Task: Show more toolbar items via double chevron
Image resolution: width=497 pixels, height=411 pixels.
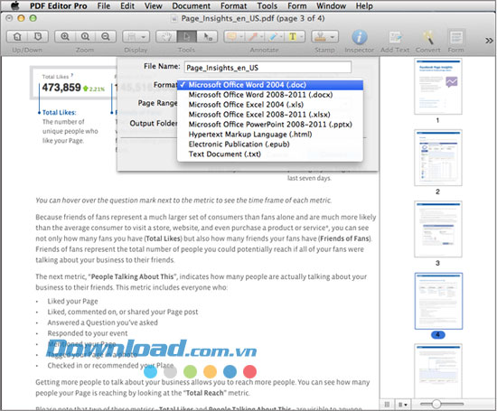Action: pyautogui.click(x=489, y=41)
